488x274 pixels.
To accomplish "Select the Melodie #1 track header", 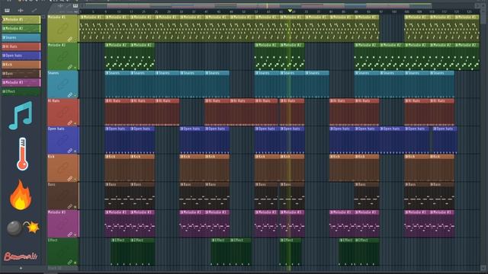I will (x=63, y=29).
